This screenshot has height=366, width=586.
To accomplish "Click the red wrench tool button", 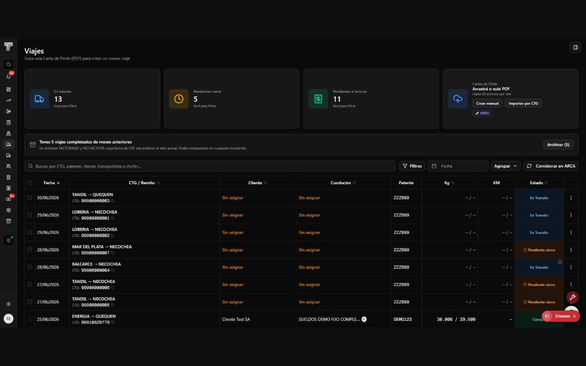I will click(573, 297).
